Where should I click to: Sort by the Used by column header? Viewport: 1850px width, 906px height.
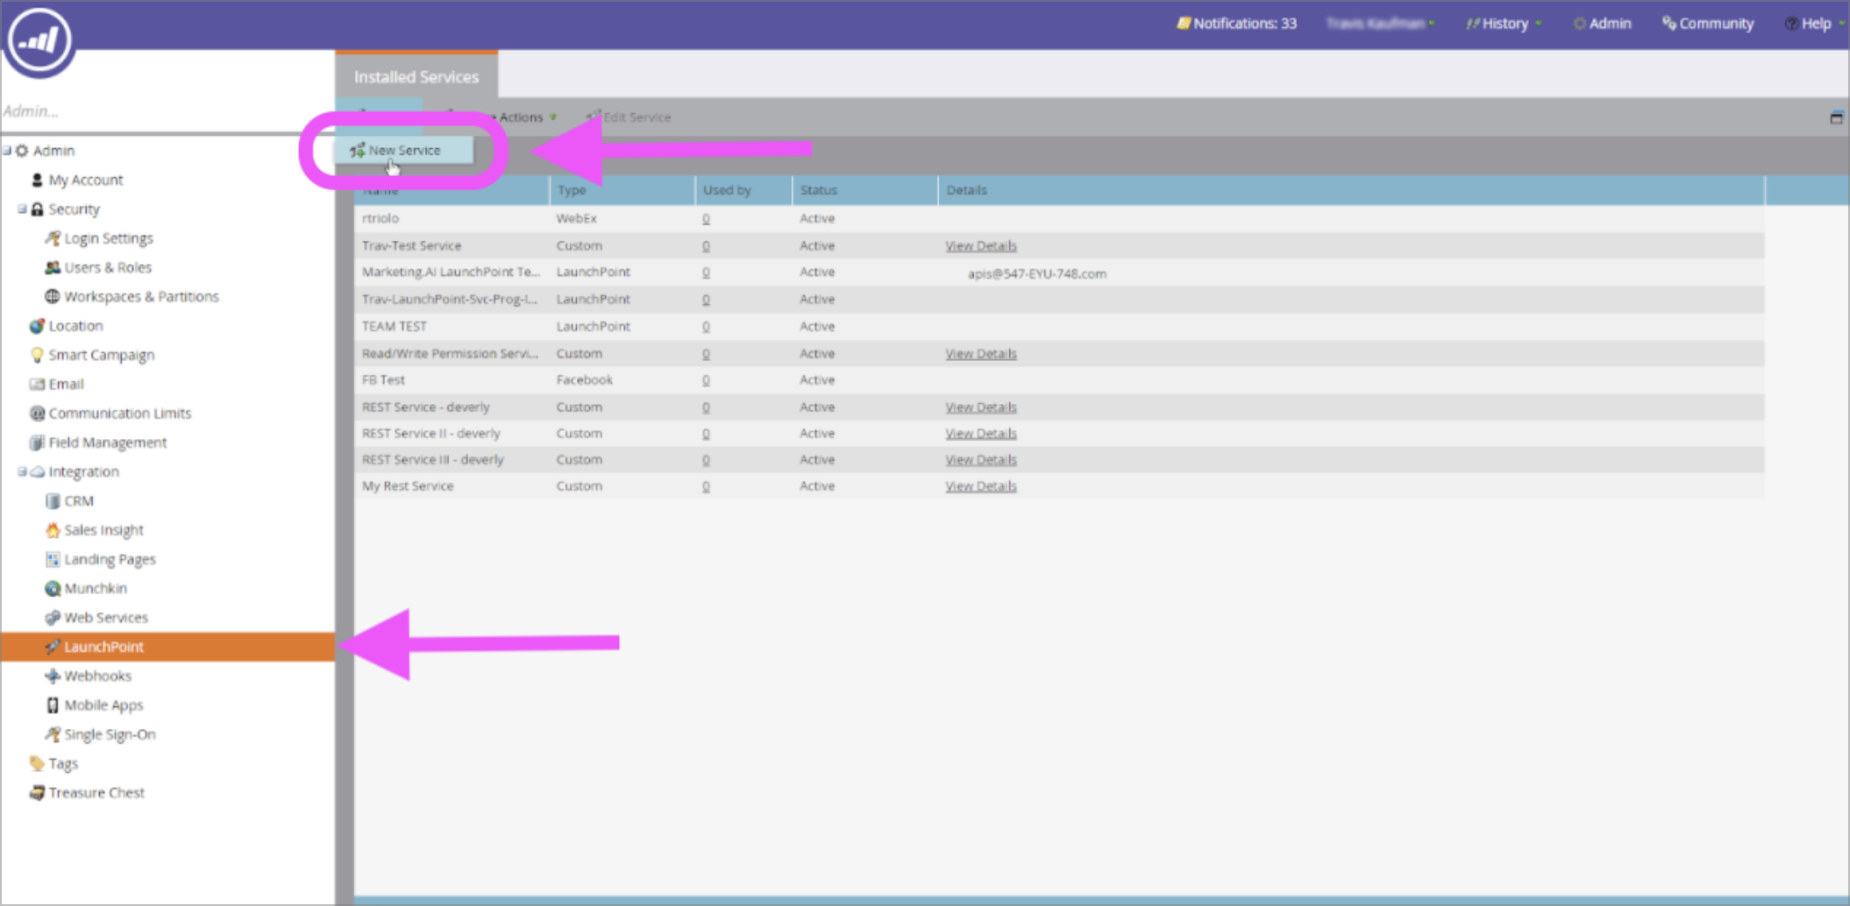point(744,190)
